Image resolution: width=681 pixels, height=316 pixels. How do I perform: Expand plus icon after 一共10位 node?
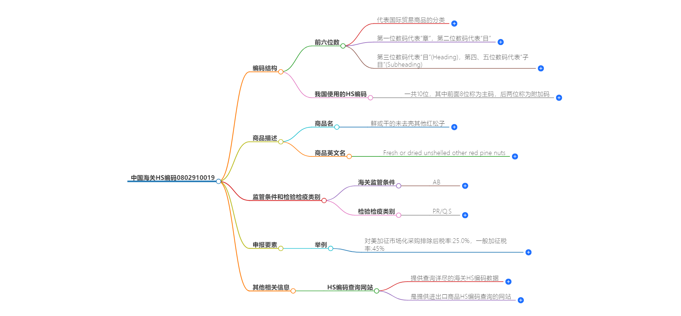click(x=559, y=98)
